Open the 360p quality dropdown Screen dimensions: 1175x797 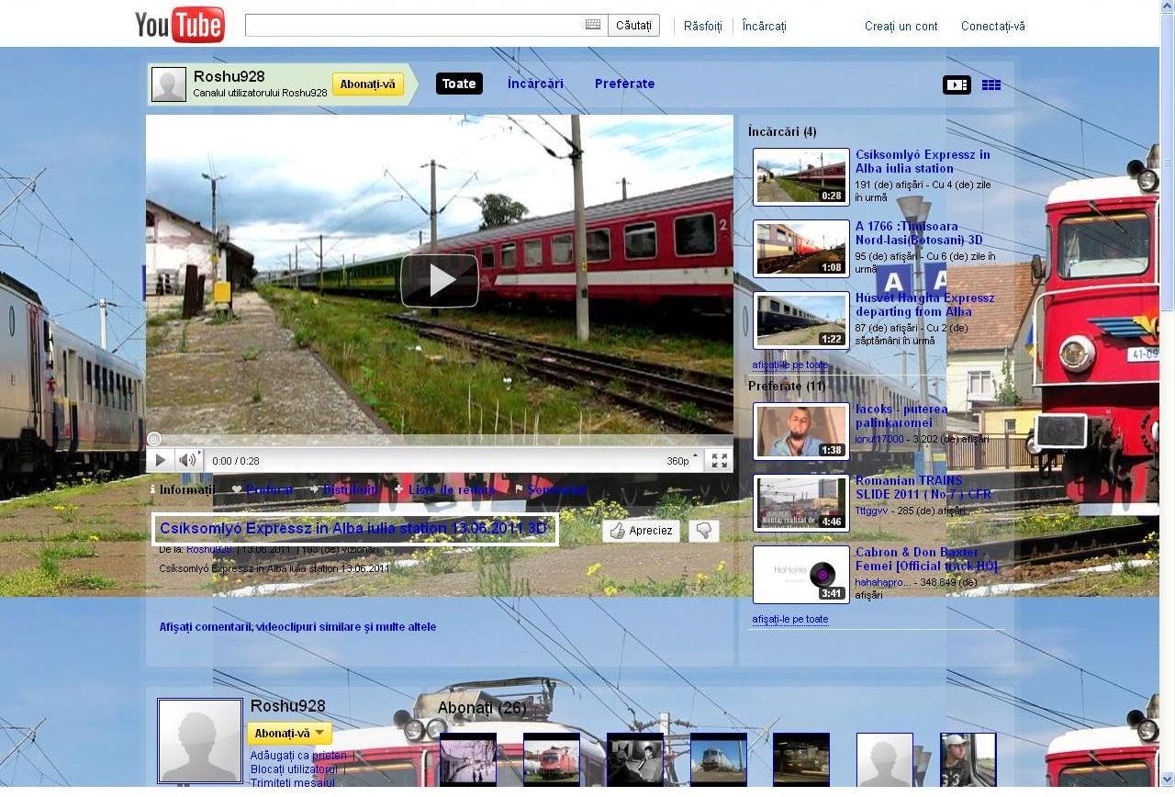(682, 460)
